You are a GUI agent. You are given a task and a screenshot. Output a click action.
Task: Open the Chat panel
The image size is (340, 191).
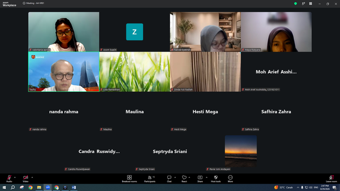pyautogui.click(x=169, y=179)
